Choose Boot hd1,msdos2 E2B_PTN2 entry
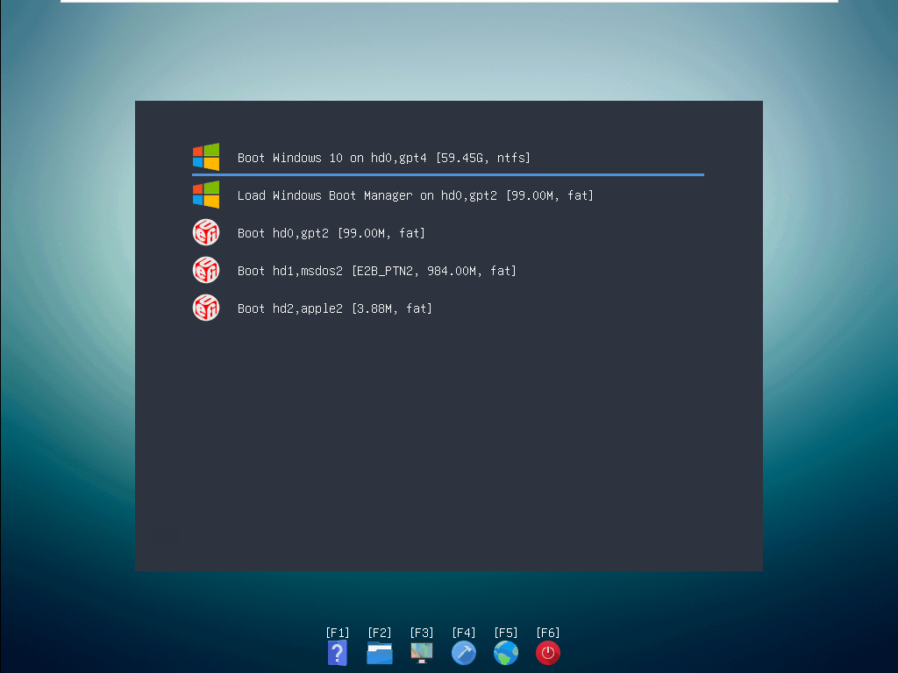 (448, 271)
